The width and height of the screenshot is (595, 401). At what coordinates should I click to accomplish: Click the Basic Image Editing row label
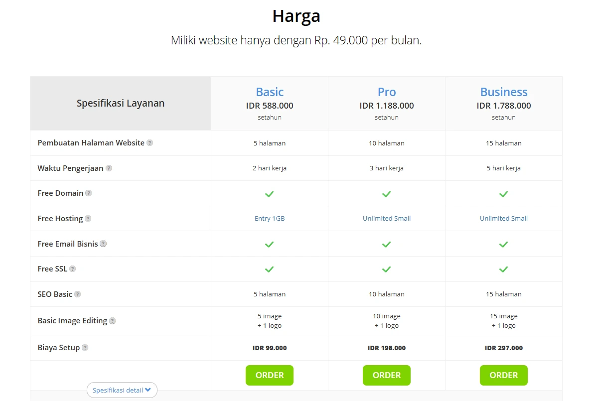pos(72,321)
